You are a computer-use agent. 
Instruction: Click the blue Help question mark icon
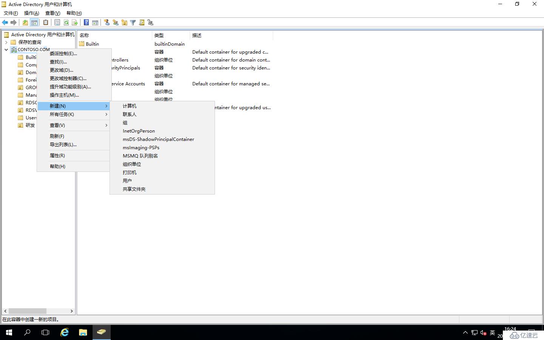(86, 23)
